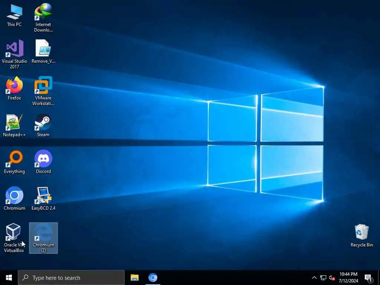Open the clock showing 10:44 PM
This screenshot has width=380, height=285.
[348, 278]
